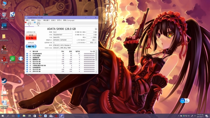Viewport: 210px width, 118px height.
Task: Click the blue 35 gauge desktop widget
Action: 182,101
